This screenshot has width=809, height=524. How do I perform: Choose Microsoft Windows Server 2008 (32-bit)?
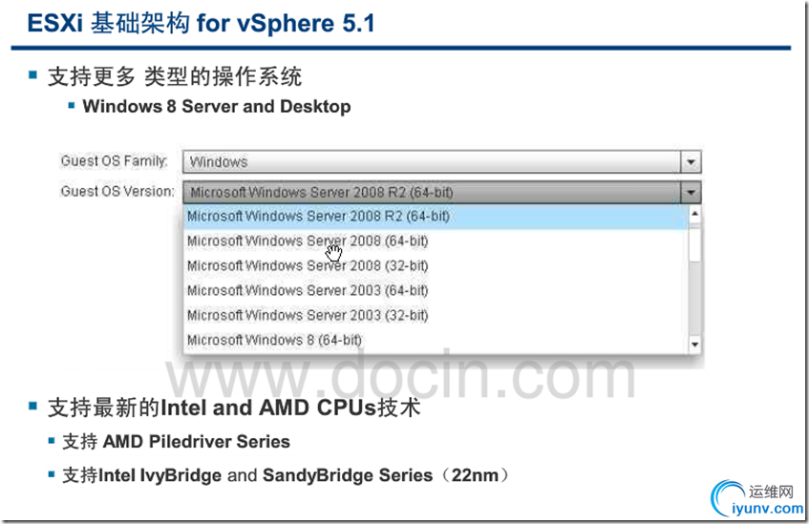[436, 266]
